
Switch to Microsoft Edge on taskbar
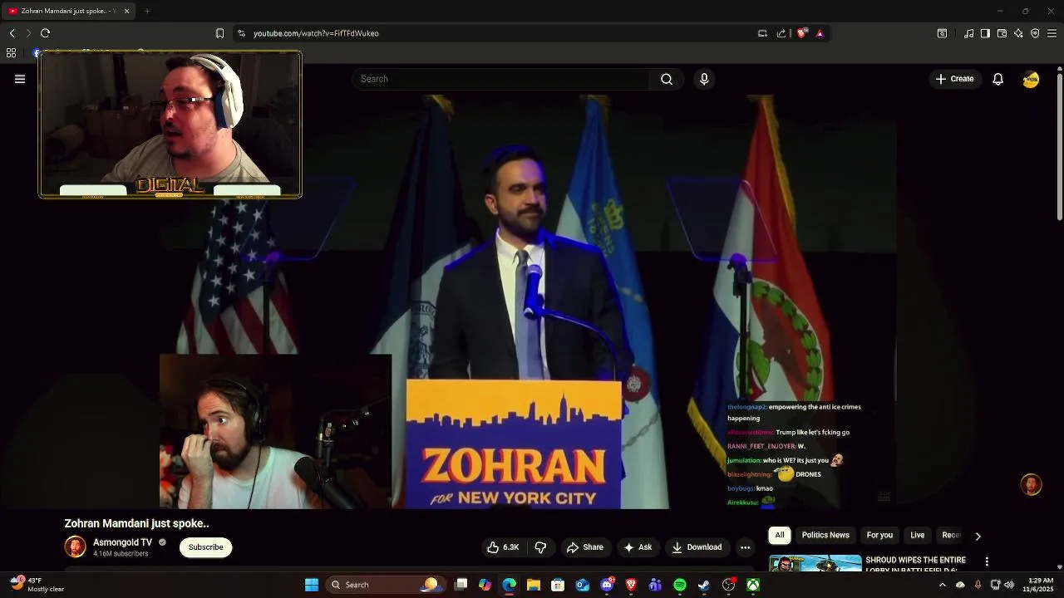[510, 585]
